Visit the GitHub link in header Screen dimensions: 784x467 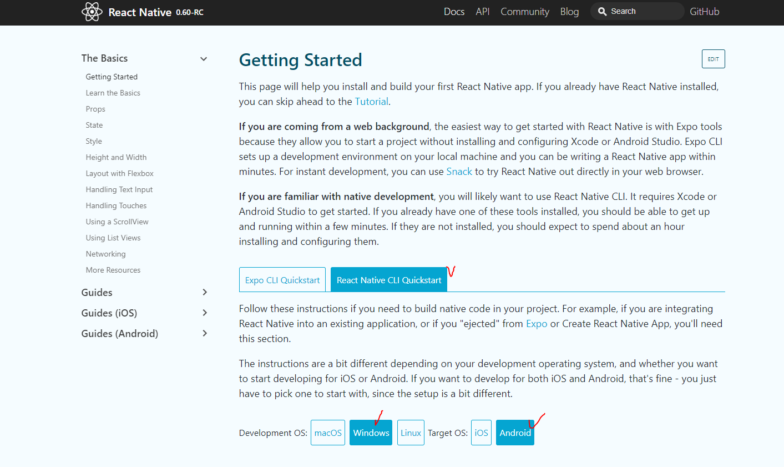click(x=705, y=12)
